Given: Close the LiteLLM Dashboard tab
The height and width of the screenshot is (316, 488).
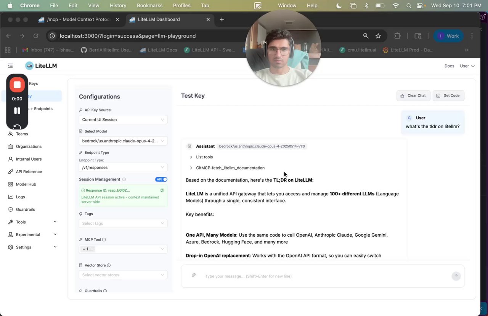Looking at the screenshot, I should (207, 19).
